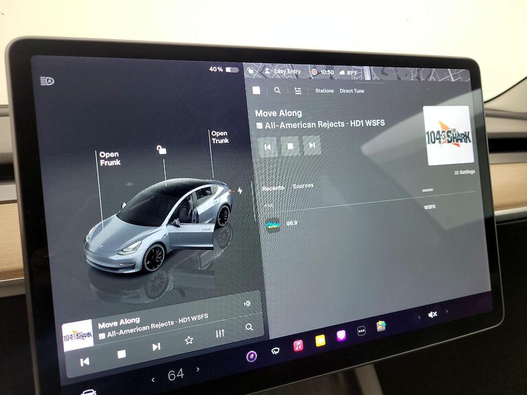527x395 pixels.
Task: Skip to next station in media player
Action: coord(312,145)
